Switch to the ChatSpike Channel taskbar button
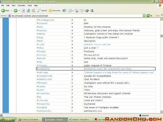This screenshot has width=163, height=122. coord(55,120)
